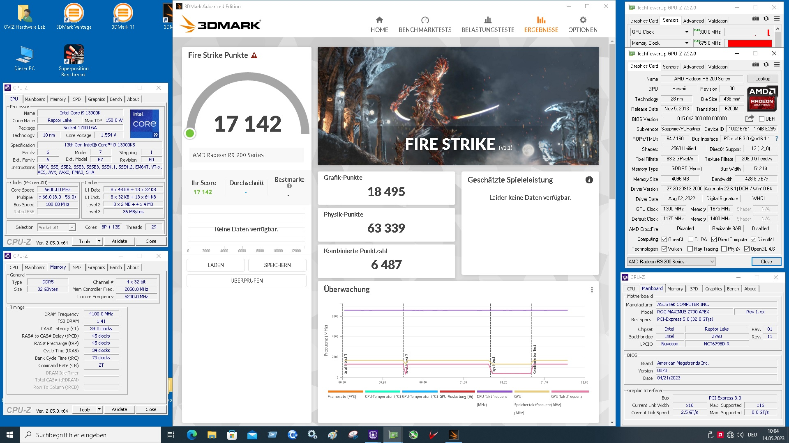Open File Explorer from the taskbar
Screen dimensions: 789x443
[x=212, y=435]
